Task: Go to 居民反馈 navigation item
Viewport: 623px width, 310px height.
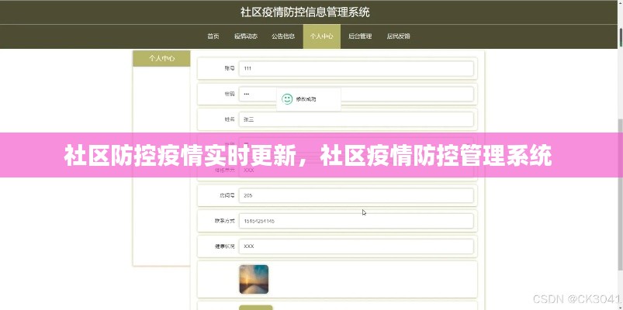Action: [x=398, y=36]
